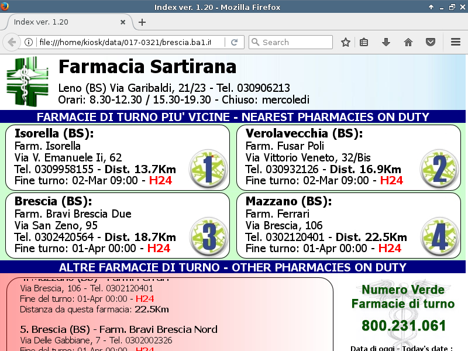Focus the URL address bar
The height and width of the screenshot is (351, 468).
click(129, 42)
